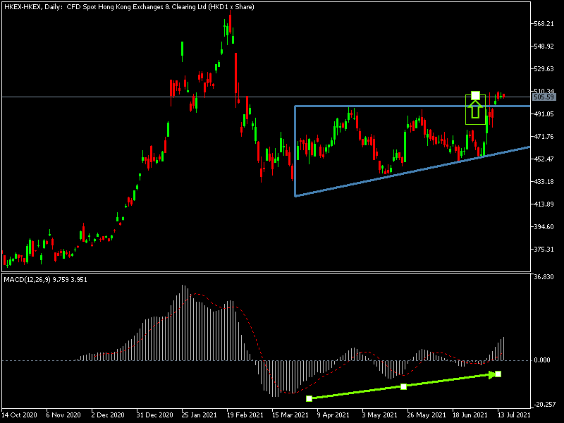Click the 15 Mar 2021 date label
This screenshot has height=423, width=564.
290,415
